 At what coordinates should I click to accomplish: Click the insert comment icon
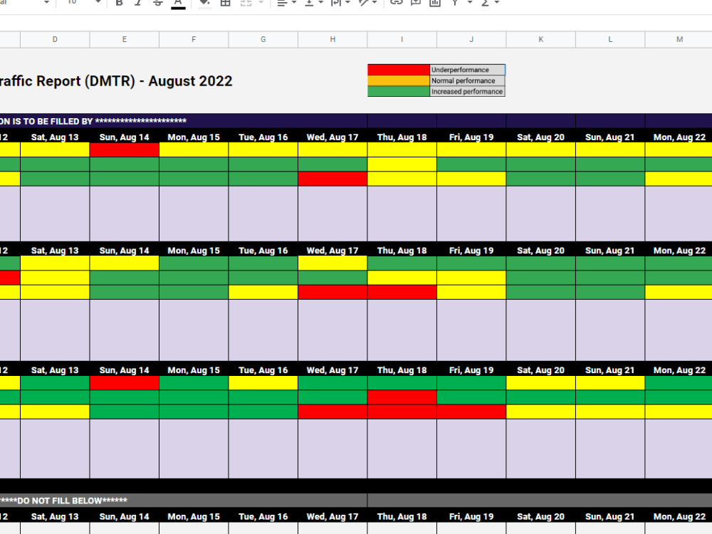click(x=416, y=3)
